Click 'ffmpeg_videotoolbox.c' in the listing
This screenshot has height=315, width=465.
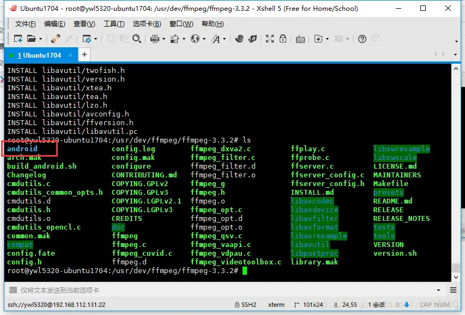[x=236, y=262]
